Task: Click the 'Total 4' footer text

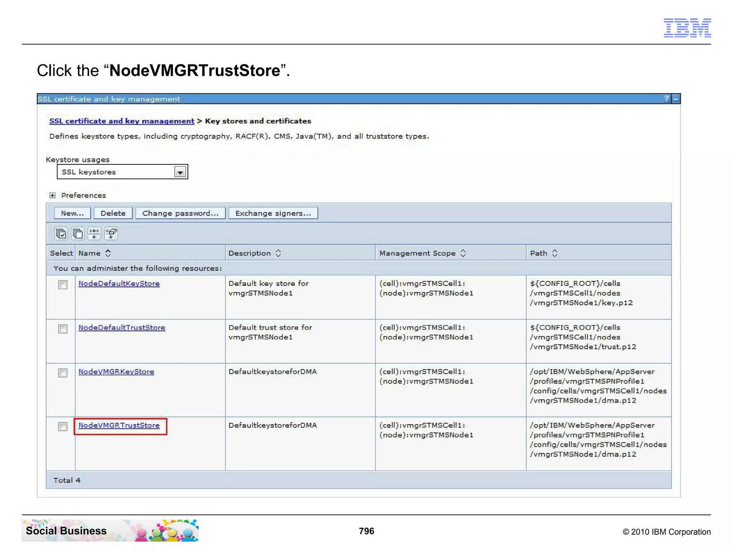Action: point(67,481)
